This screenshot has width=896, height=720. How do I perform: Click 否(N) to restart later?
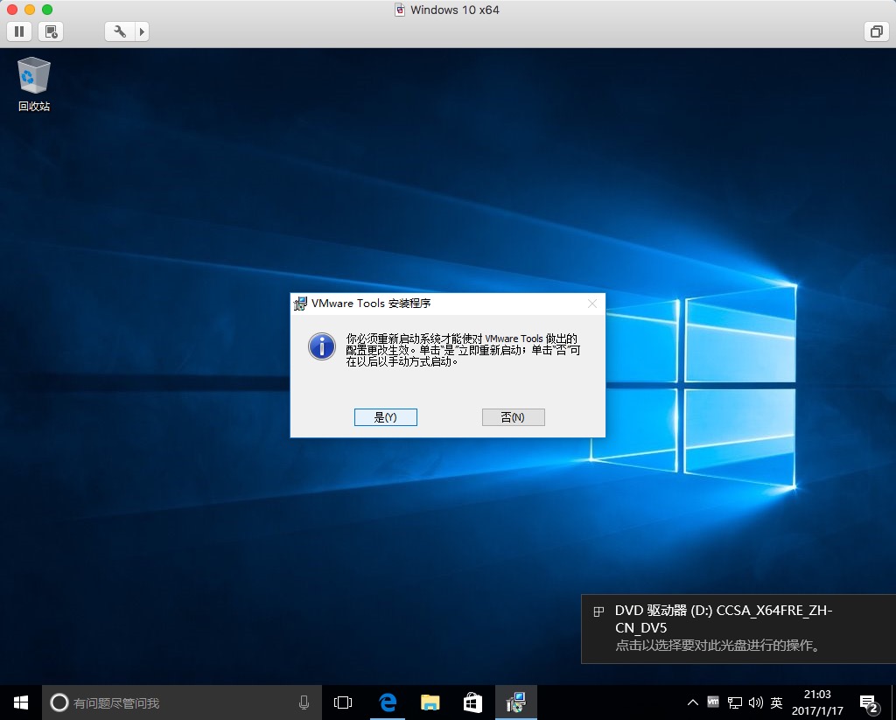[x=513, y=417]
